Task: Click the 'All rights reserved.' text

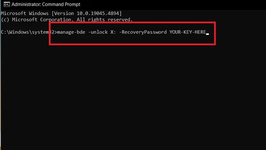Action: [x=104, y=20]
